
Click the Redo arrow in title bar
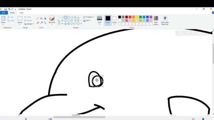pos(12,9)
